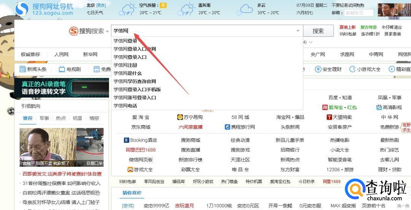Open the 电视剧 TV icon link

[62, 69]
